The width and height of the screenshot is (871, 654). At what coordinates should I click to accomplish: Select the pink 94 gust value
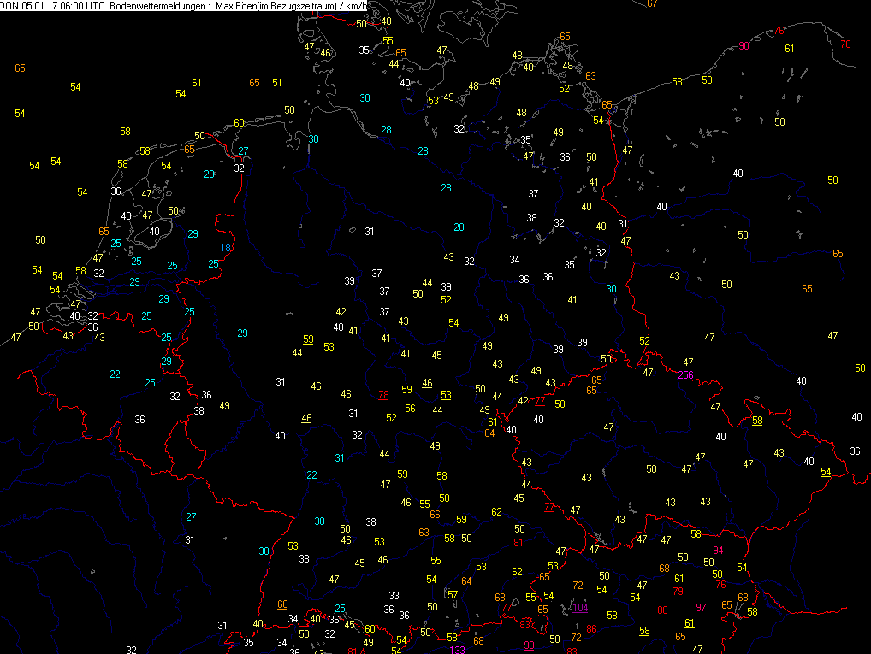[x=718, y=551]
